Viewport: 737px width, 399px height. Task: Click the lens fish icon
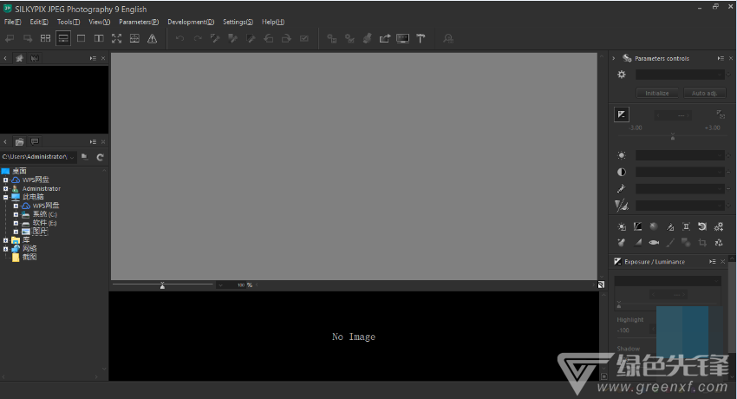(654, 243)
